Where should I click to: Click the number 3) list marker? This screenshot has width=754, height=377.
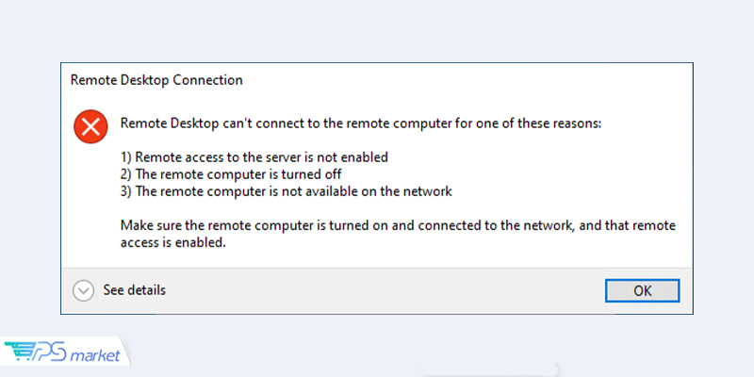point(126,191)
